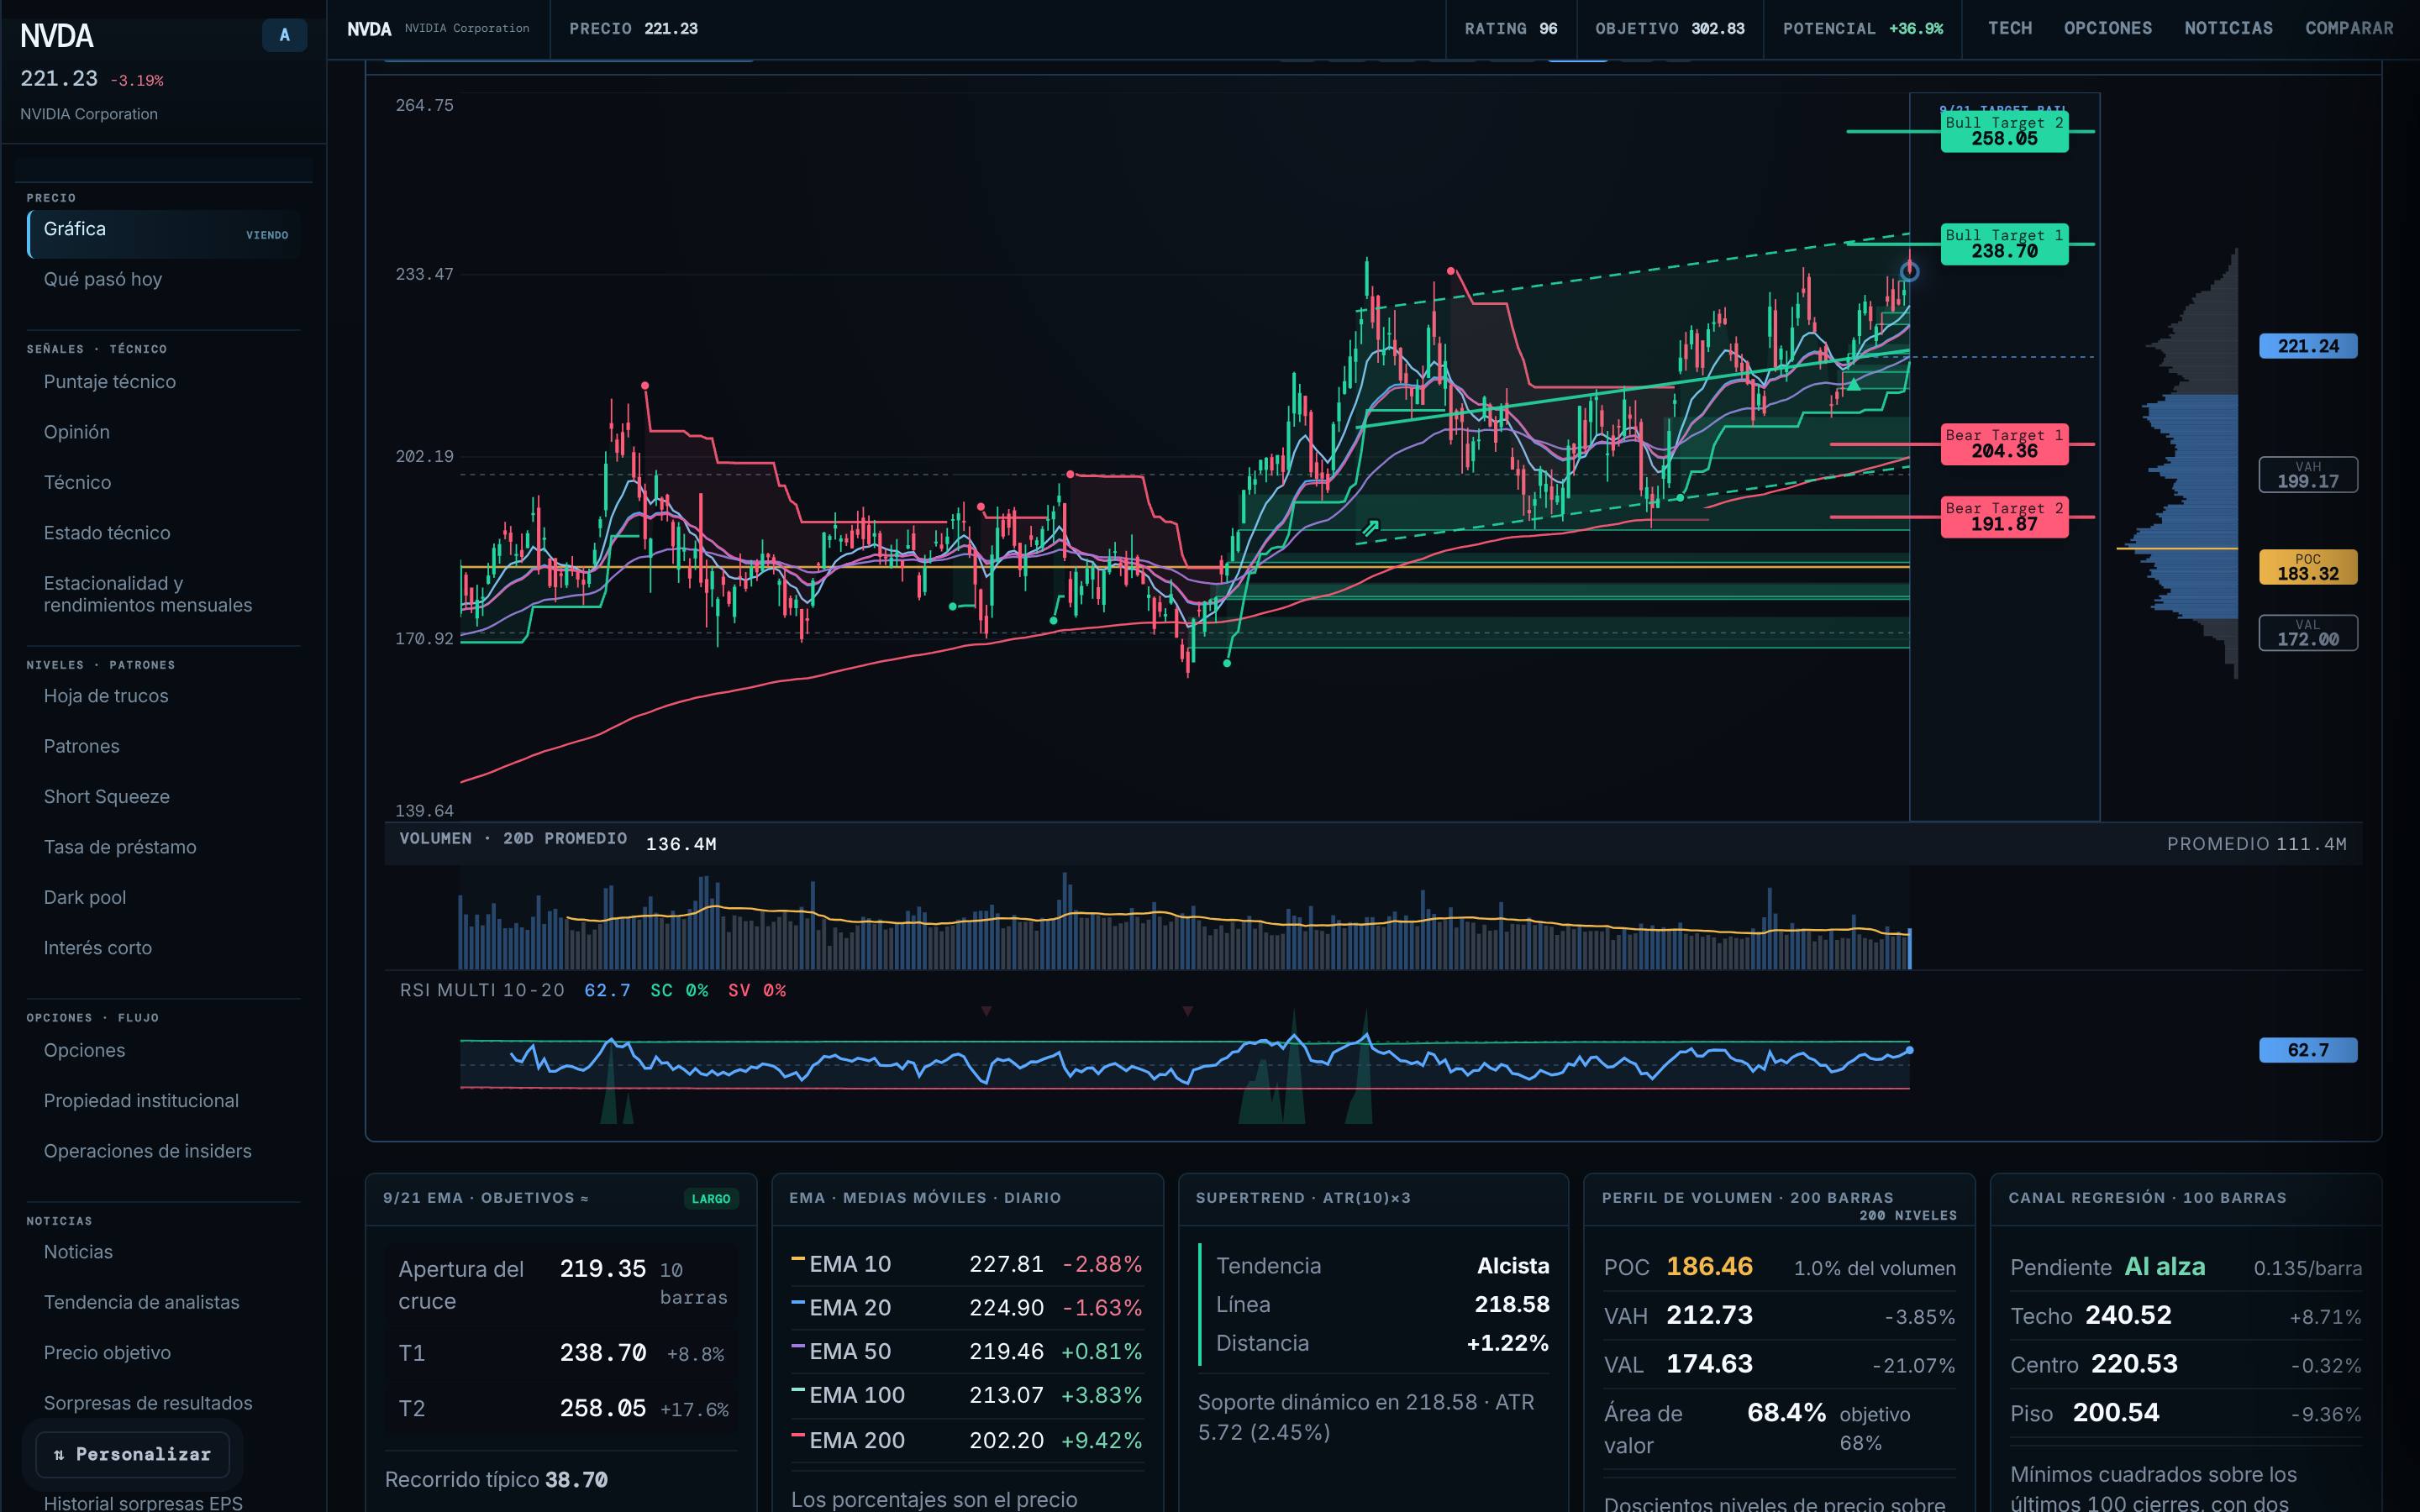Open the Personalizar customization button
Screen dimensions: 2420x1512
[133, 1454]
